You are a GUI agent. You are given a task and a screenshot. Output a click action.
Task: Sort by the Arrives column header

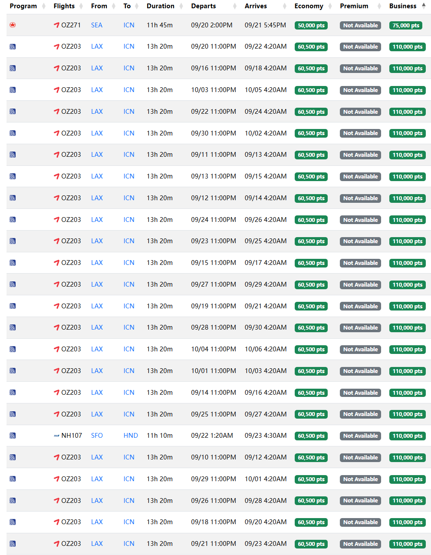256,6
